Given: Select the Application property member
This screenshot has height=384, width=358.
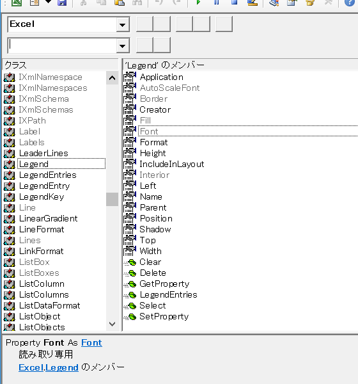Looking at the screenshot, I should (162, 77).
